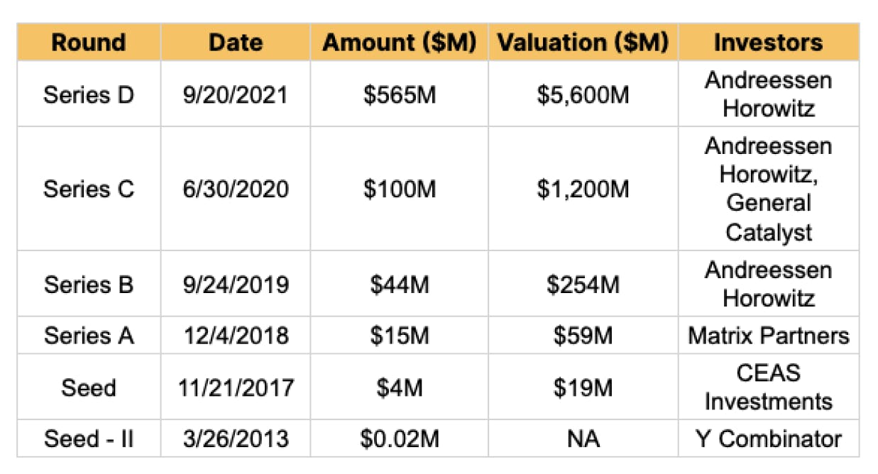The height and width of the screenshot is (474, 878).
Task: Select the 9/24/2019 date cell
Action: (236, 284)
